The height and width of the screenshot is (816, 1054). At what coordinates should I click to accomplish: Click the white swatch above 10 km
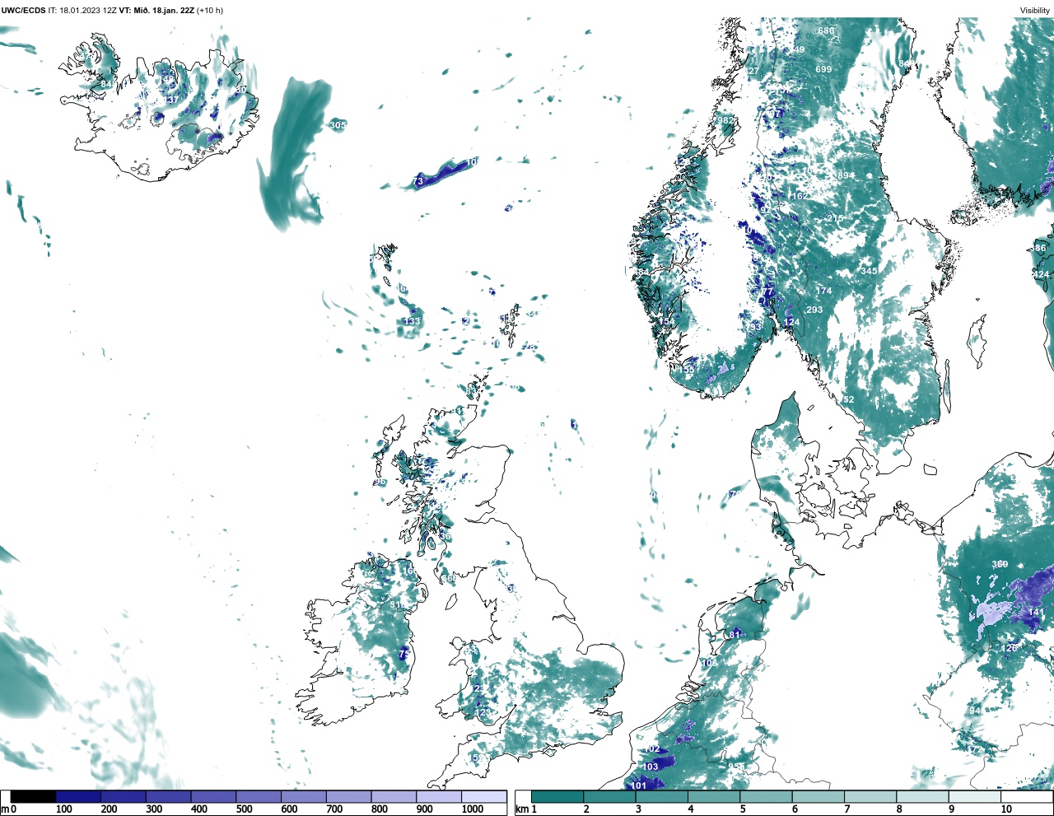1026,797
